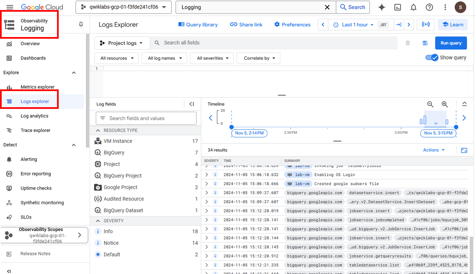The image size is (476, 274).
Task: Collapse the SEVERITY section
Action: tap(98, 221)
